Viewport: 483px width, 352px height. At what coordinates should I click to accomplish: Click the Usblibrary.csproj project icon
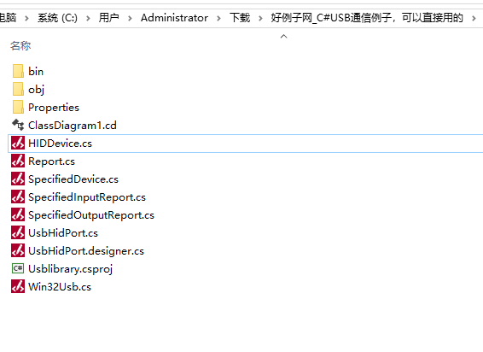[x=18, y=269]
